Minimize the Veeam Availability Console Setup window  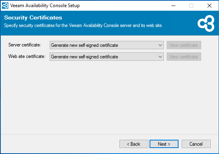(x=173, y=6)
